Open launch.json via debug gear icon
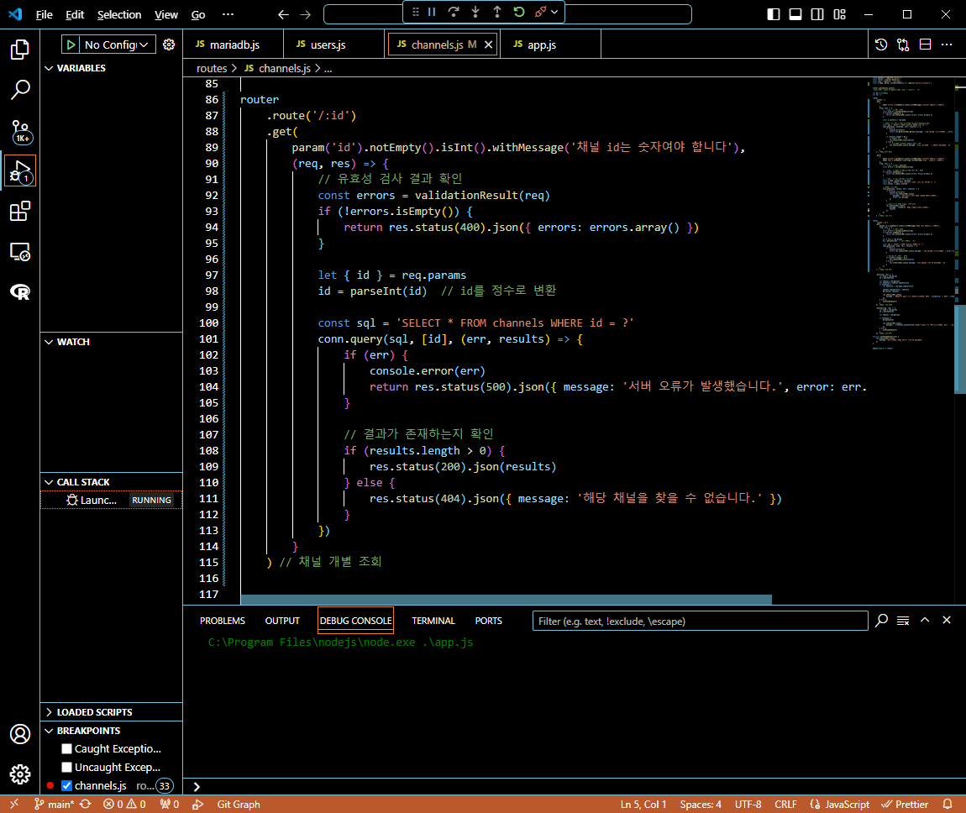 169,45
